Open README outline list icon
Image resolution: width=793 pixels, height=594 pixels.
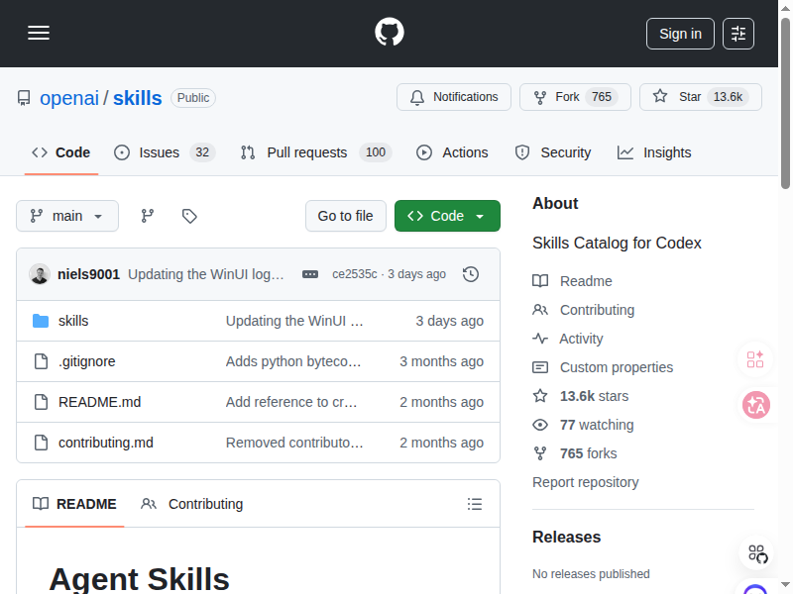point(475,504)
